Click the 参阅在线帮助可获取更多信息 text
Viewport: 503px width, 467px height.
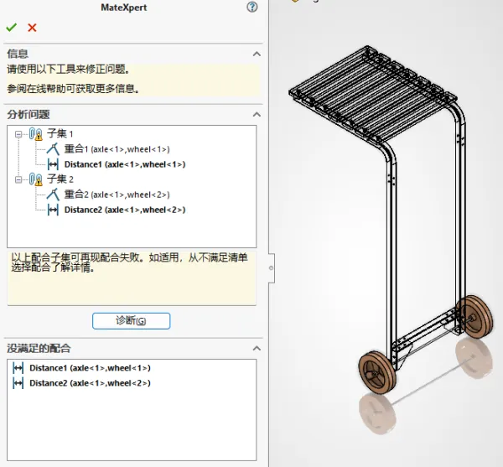(73, 89)
